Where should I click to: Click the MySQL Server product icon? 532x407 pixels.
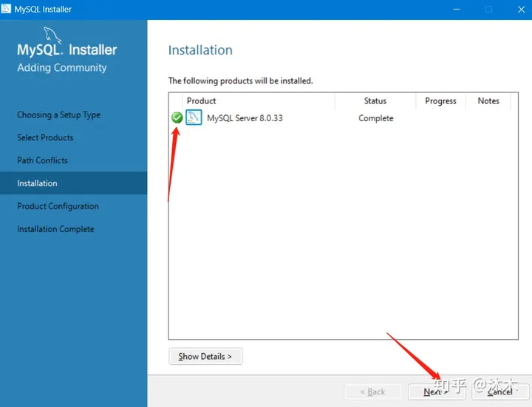tap(194, 117)
